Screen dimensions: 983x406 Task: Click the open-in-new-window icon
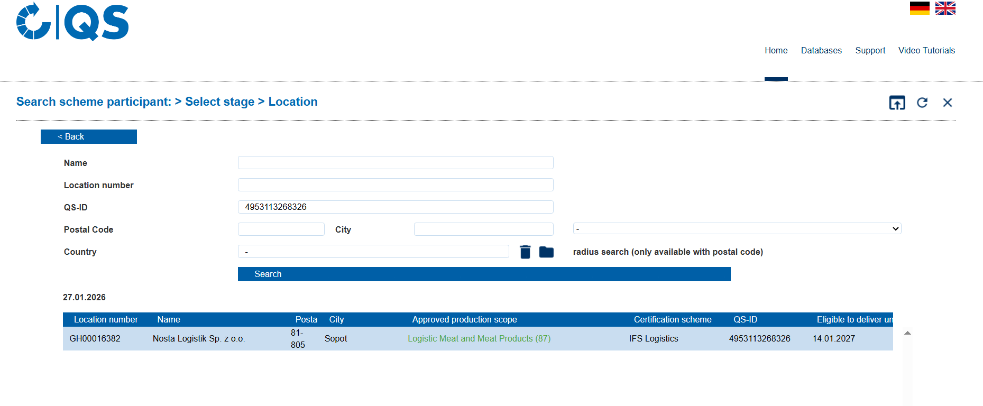click(x=897, y=103)
